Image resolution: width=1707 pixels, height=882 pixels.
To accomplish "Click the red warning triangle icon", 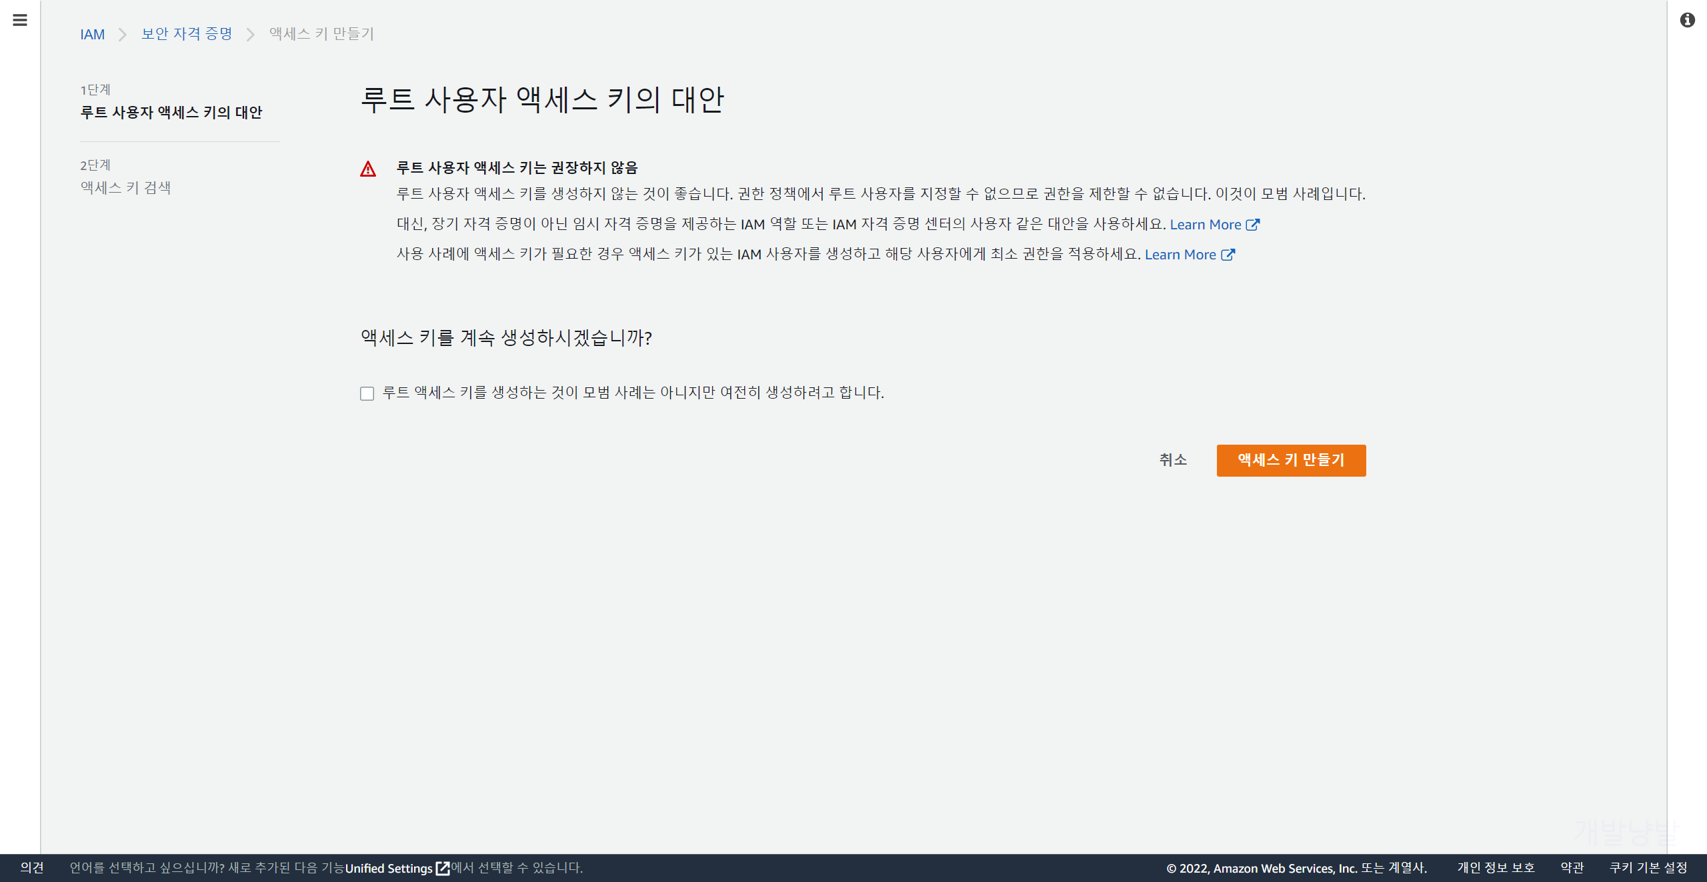I will point(368,169).
